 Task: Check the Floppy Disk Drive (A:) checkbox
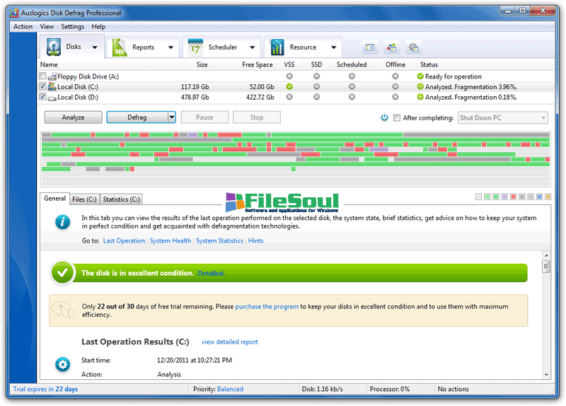43,76
